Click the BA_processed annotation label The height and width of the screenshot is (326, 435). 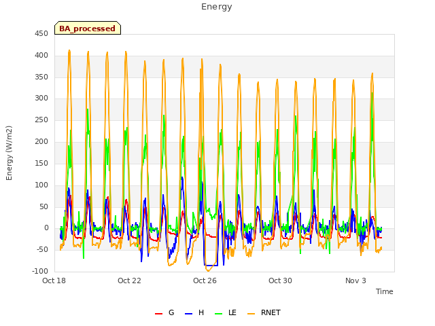88,28
